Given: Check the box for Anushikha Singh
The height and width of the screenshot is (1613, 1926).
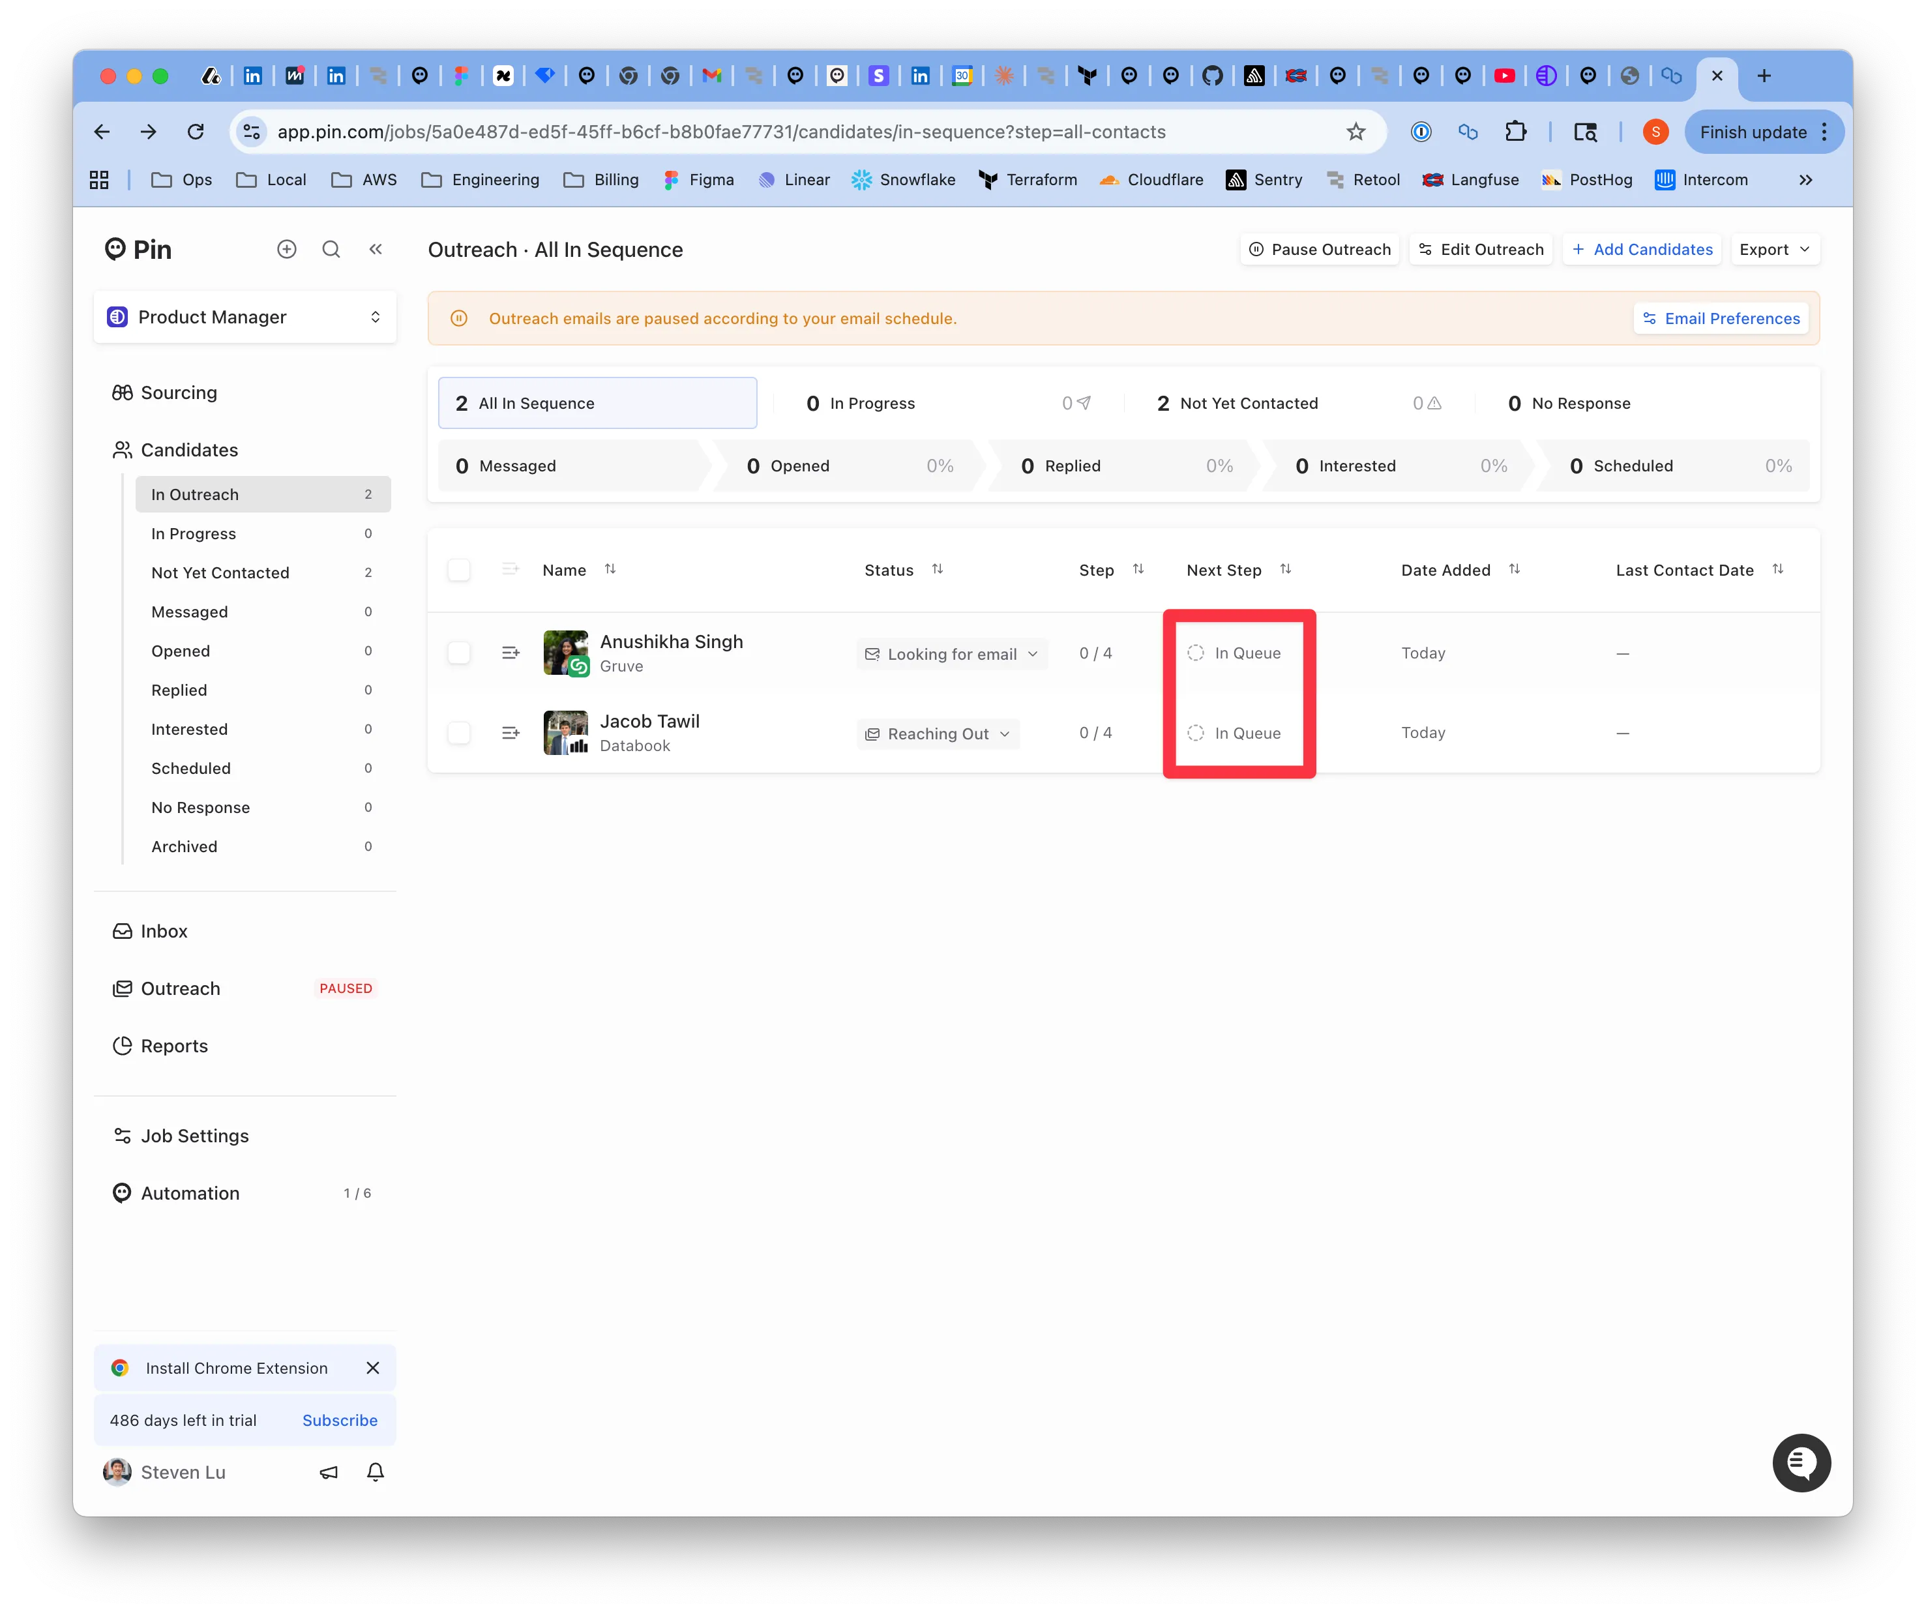Looking at the screenshot, I should coord(458,653).
